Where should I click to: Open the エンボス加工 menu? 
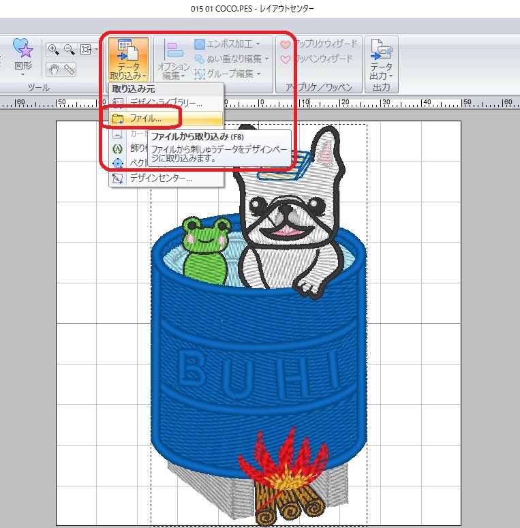228,44
